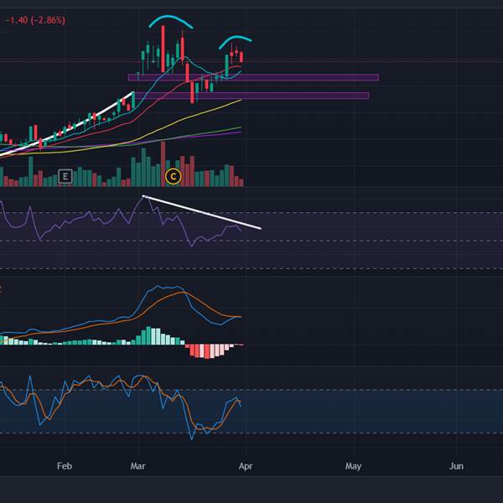The width and height of the screenshot is (503, 503).
Task: Click the Jun label on the time axis
Action: (x=456, y=466)
